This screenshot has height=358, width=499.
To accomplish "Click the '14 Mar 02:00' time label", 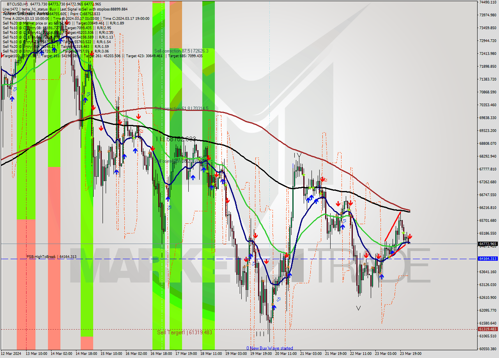I will click(62, 354).
